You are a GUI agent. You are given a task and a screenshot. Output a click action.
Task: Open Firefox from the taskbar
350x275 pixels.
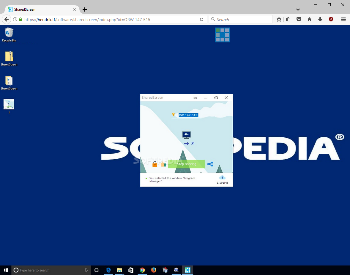click(x=154, y=270)
